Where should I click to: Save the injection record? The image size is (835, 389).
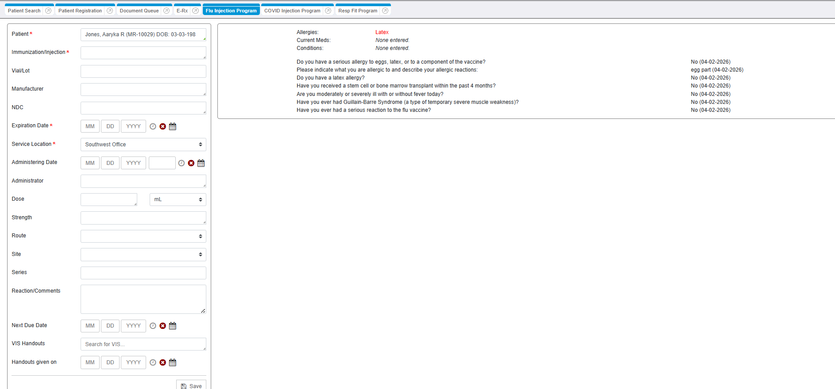[x=191, y=385]
